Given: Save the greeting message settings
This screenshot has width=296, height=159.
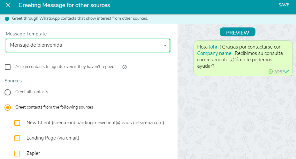Looking at the screenshot, I should click(x=284, y=5).
